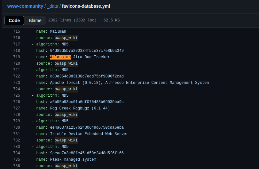Screen dimensions: 259x169
Task: Select line number 735
Action: 17,159
